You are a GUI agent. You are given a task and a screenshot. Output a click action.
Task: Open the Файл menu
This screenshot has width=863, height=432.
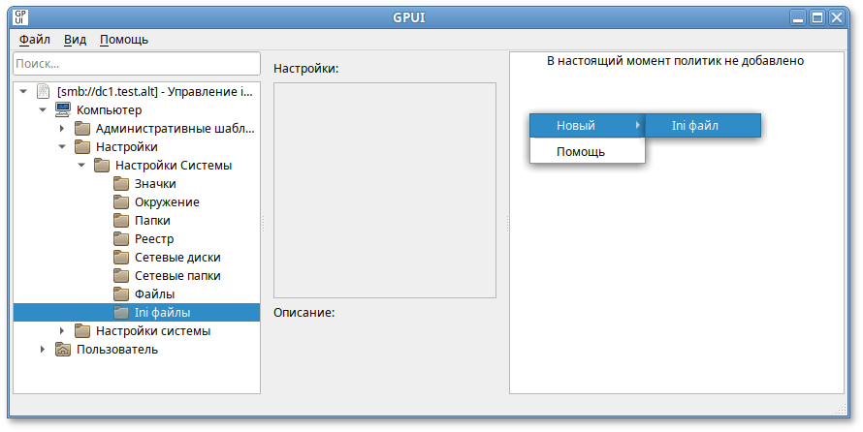[x=35, y=40]
